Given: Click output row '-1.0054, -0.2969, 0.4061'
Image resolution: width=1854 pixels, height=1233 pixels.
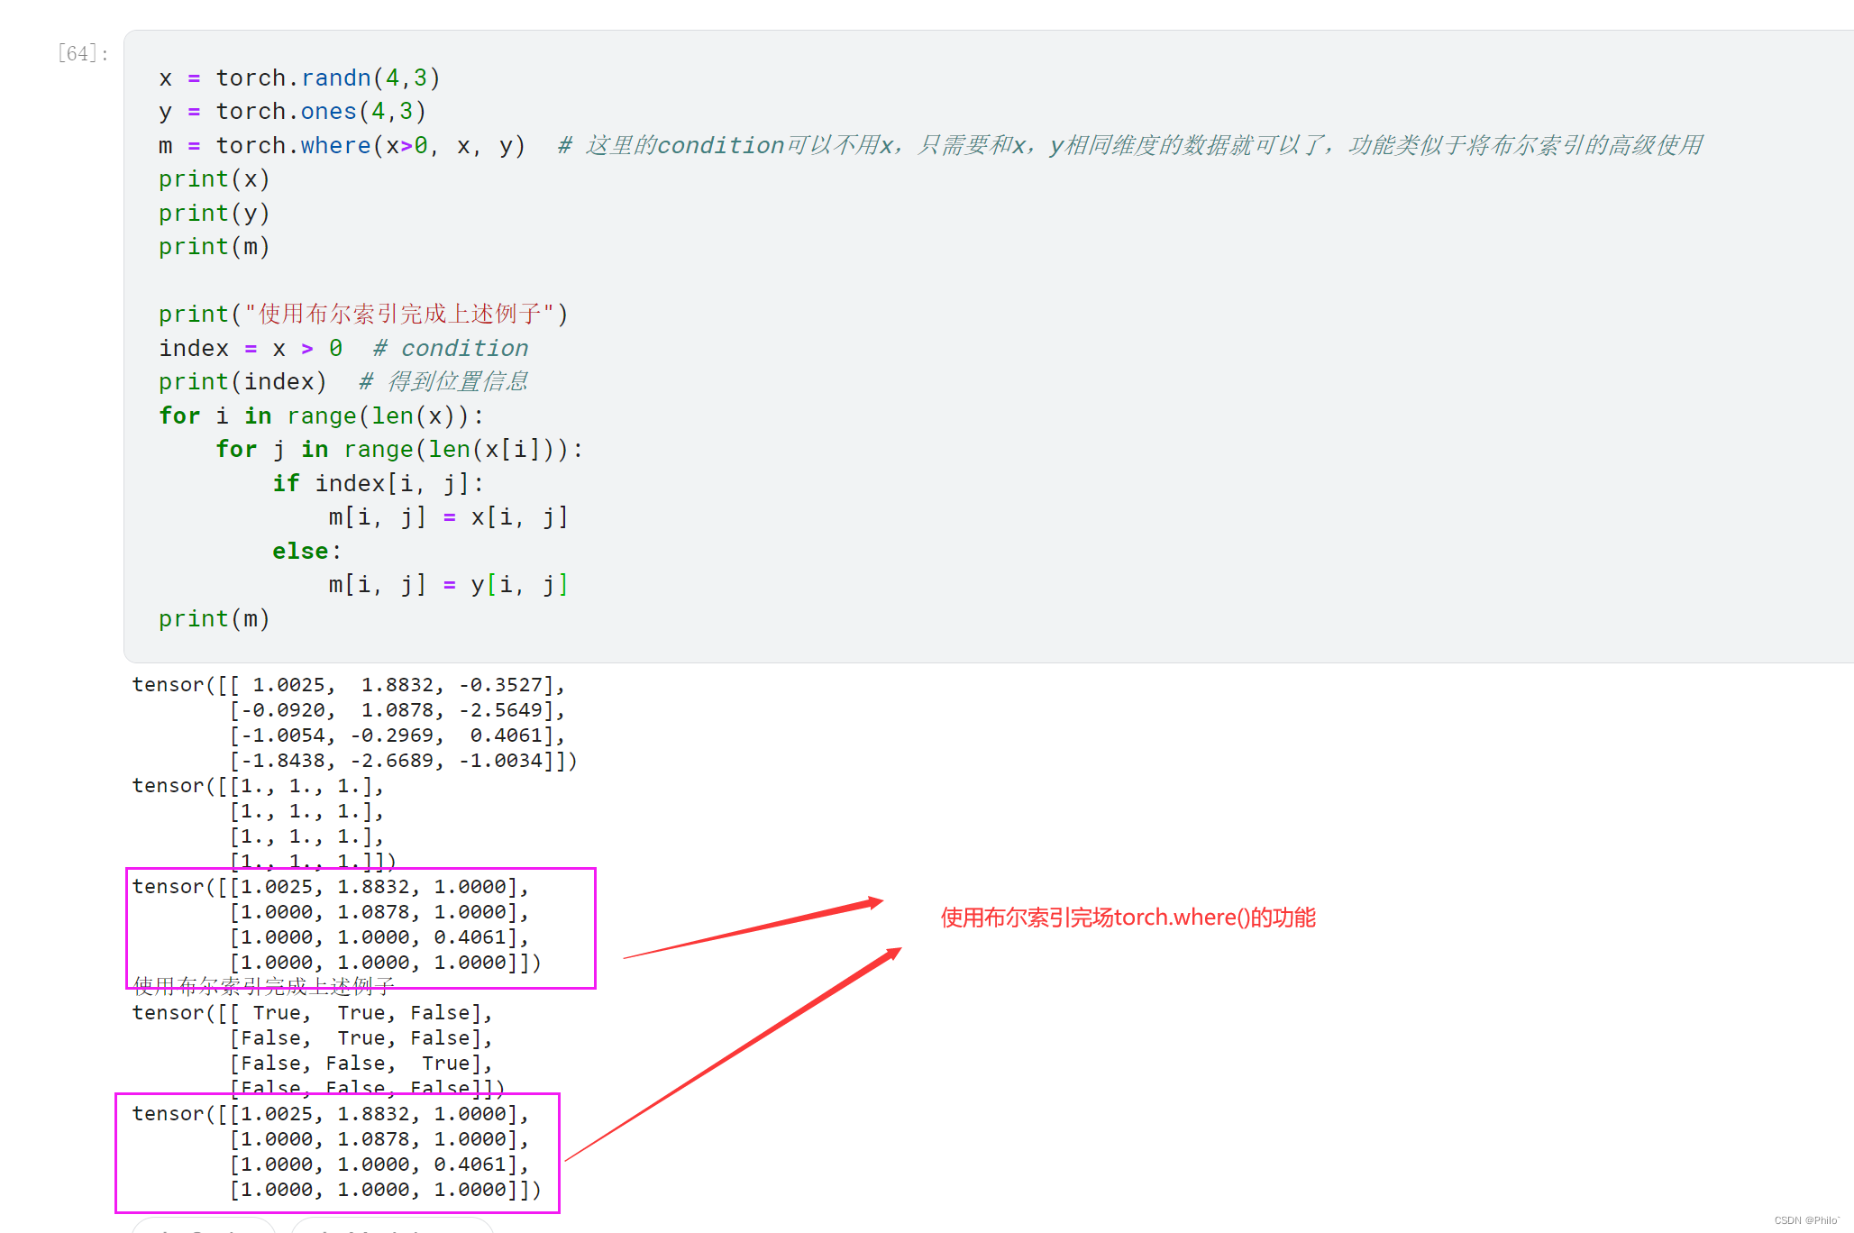Looking at the screenshot, I should click(x=397, y=735).
